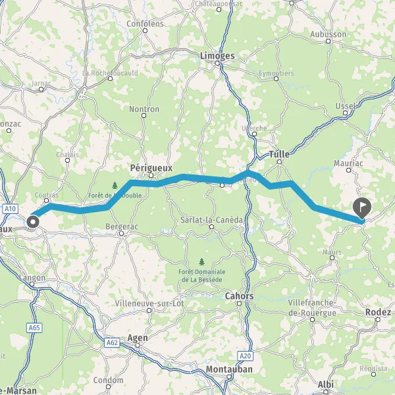Click the A62 highway shield

click(112, 342)
